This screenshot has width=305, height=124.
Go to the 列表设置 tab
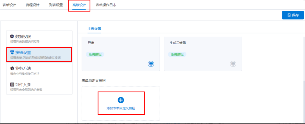(x=56, y=5)
